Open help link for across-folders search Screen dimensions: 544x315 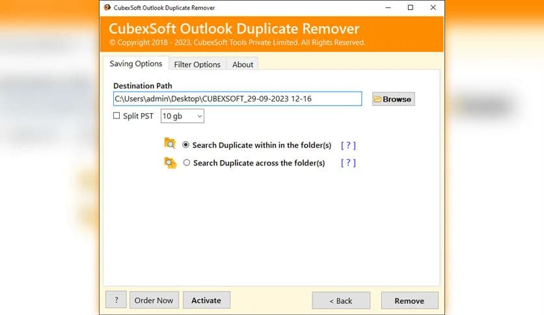coord(348,162)
